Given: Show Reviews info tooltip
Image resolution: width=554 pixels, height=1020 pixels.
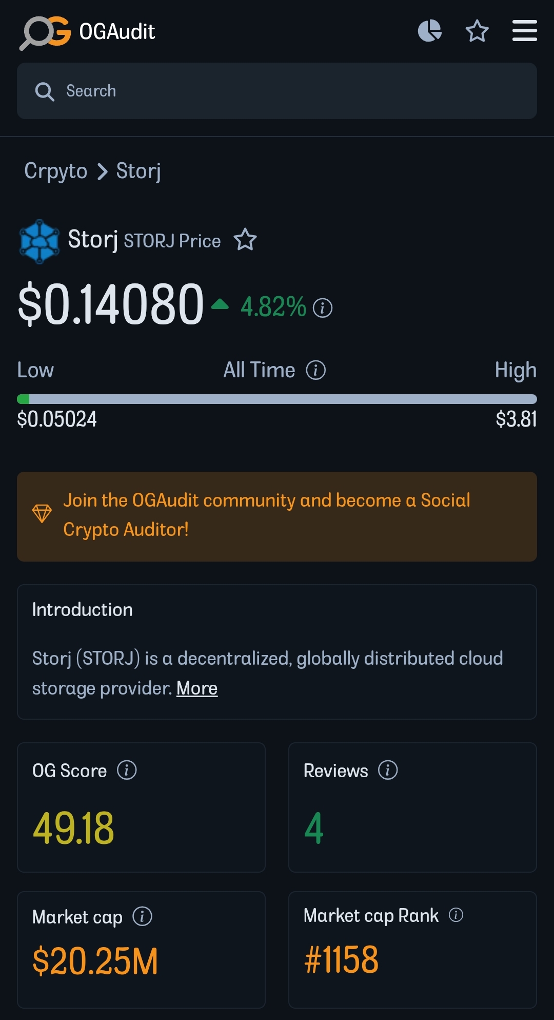Looking at the screenshot, I should tap(388, 770).
